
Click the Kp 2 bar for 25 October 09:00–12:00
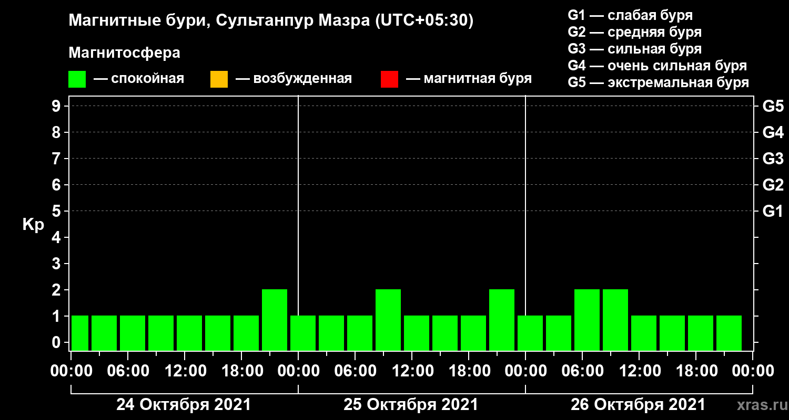click(388, 320)
